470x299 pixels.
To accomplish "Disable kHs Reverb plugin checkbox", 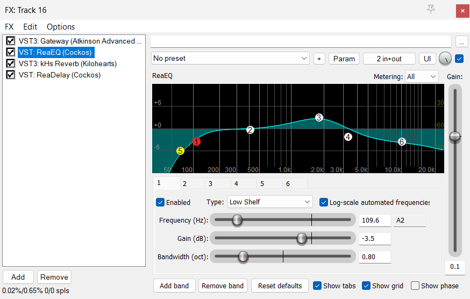I will coord(11,63).
